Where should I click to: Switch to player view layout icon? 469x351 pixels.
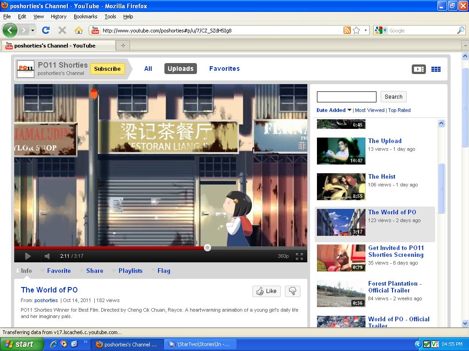click(x=419, y=69)
